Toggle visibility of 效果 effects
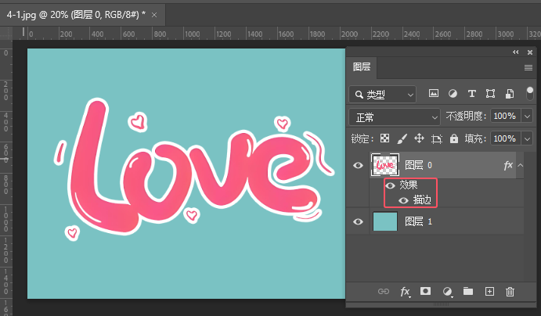541x316 pixels. tap(390, 185)
